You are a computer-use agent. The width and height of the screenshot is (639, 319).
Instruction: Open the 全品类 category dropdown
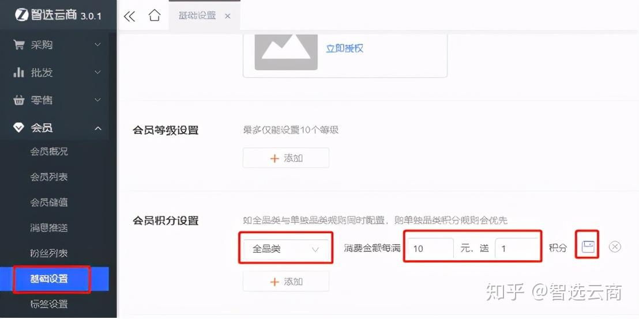(285, 249)
